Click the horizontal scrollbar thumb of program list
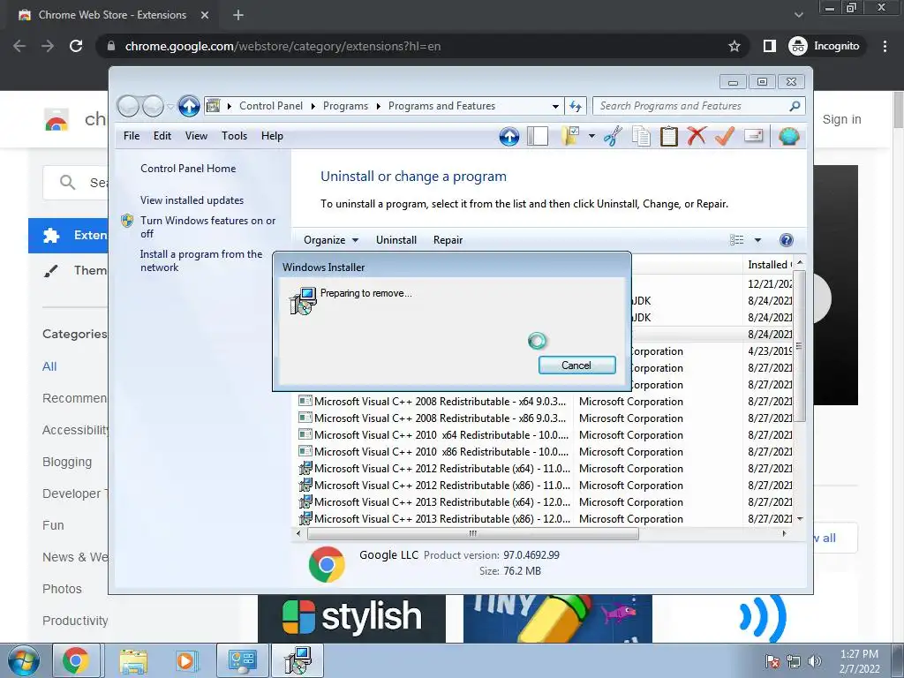The width and height of the screenshot is (904, 678). [x=473, y=534]
